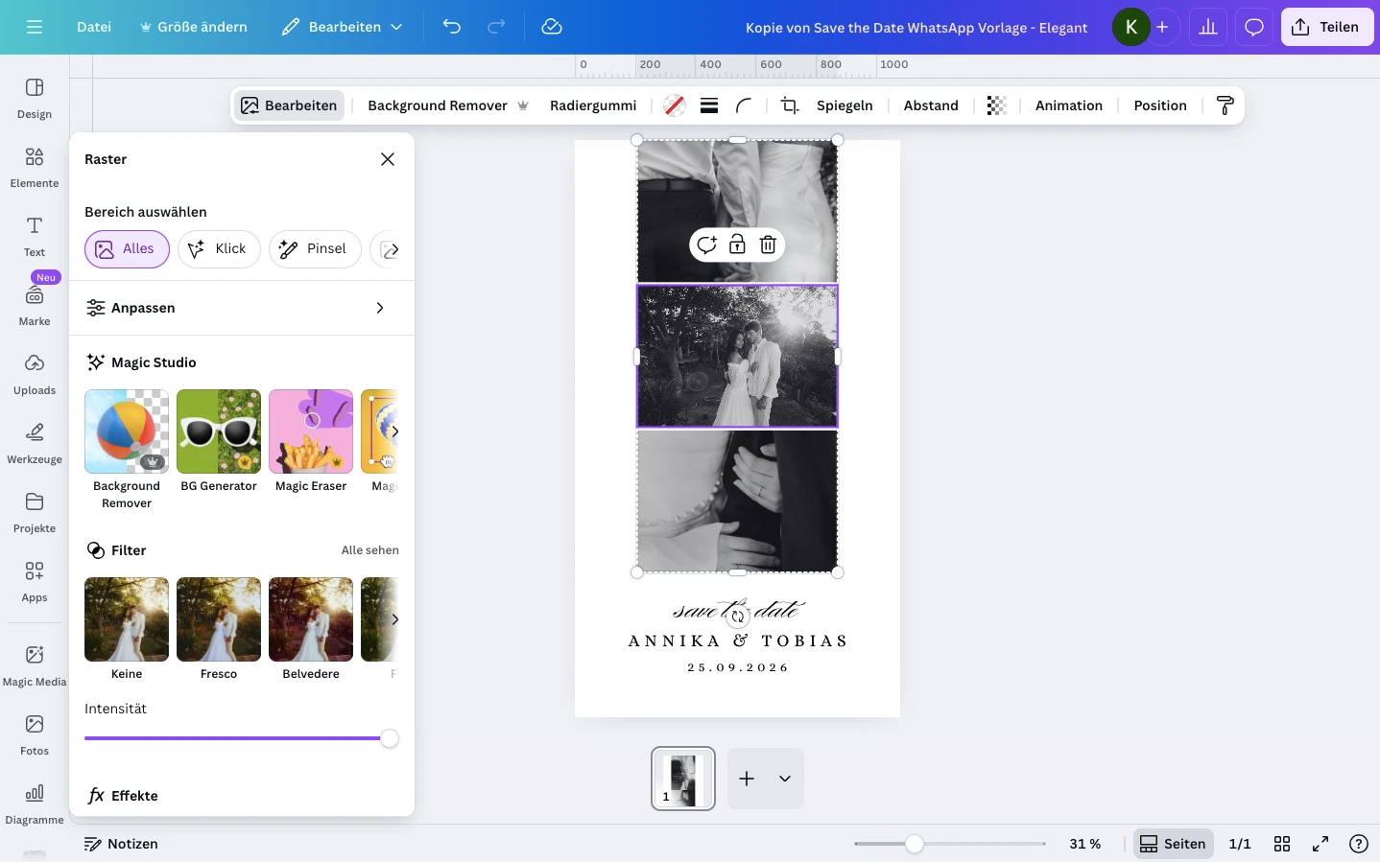Open help question mark icon
Screen dimensions: 1380x862
1359,844
